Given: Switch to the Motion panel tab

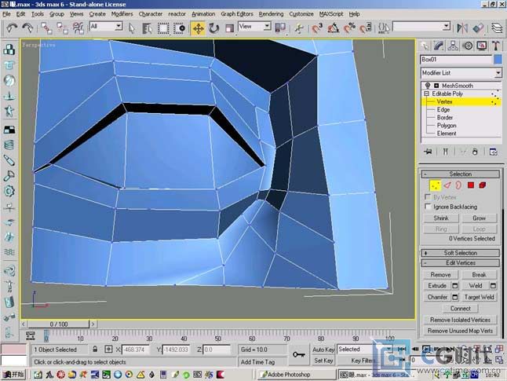Looking at the screenshot, I should [468, 46].
